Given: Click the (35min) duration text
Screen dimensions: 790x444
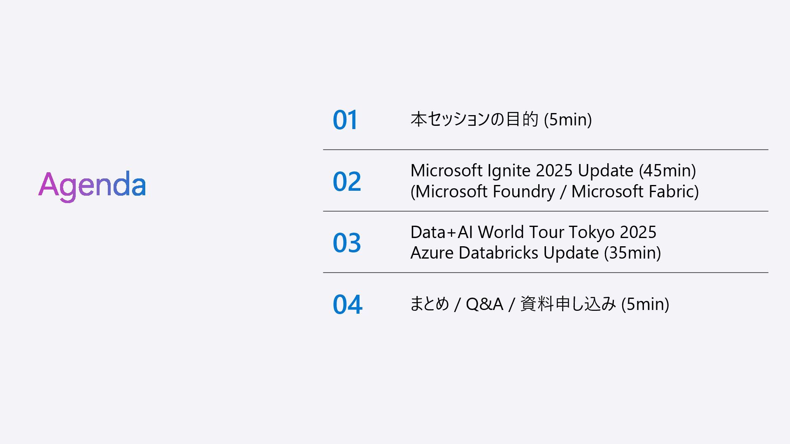Looking at the screenshot, I should 632,253.
